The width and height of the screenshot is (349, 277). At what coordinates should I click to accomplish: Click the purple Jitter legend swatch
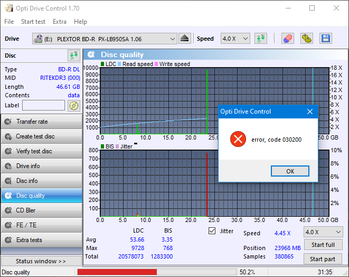(x=117, y=146)
